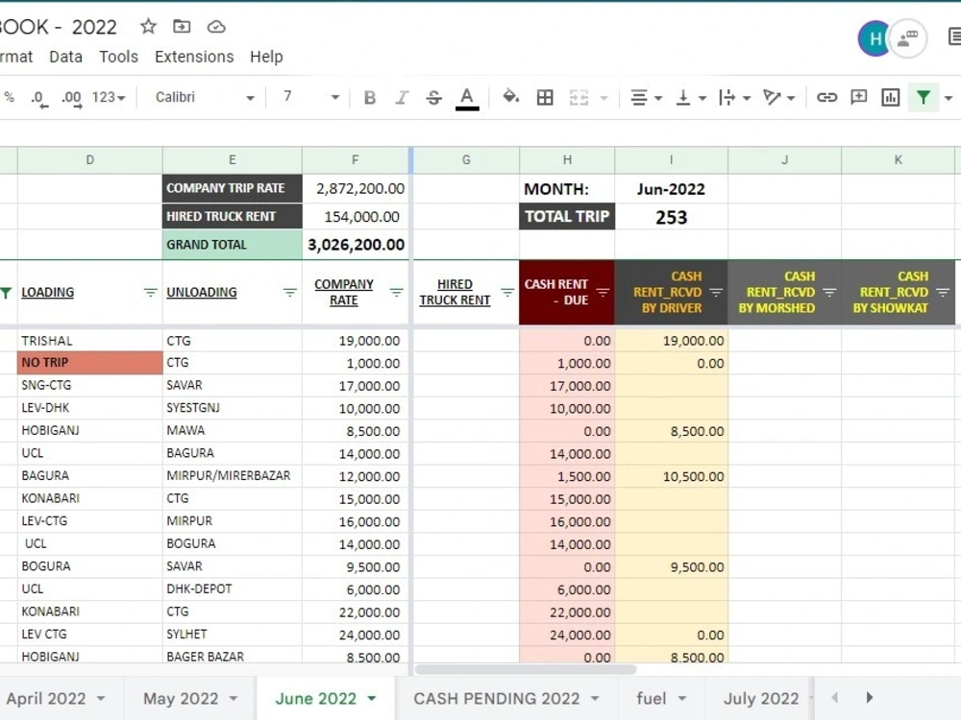Viewport: 961px width, 720px height.
Task: Click the horizontal scrollbar thumb
Action: [526, 669]
